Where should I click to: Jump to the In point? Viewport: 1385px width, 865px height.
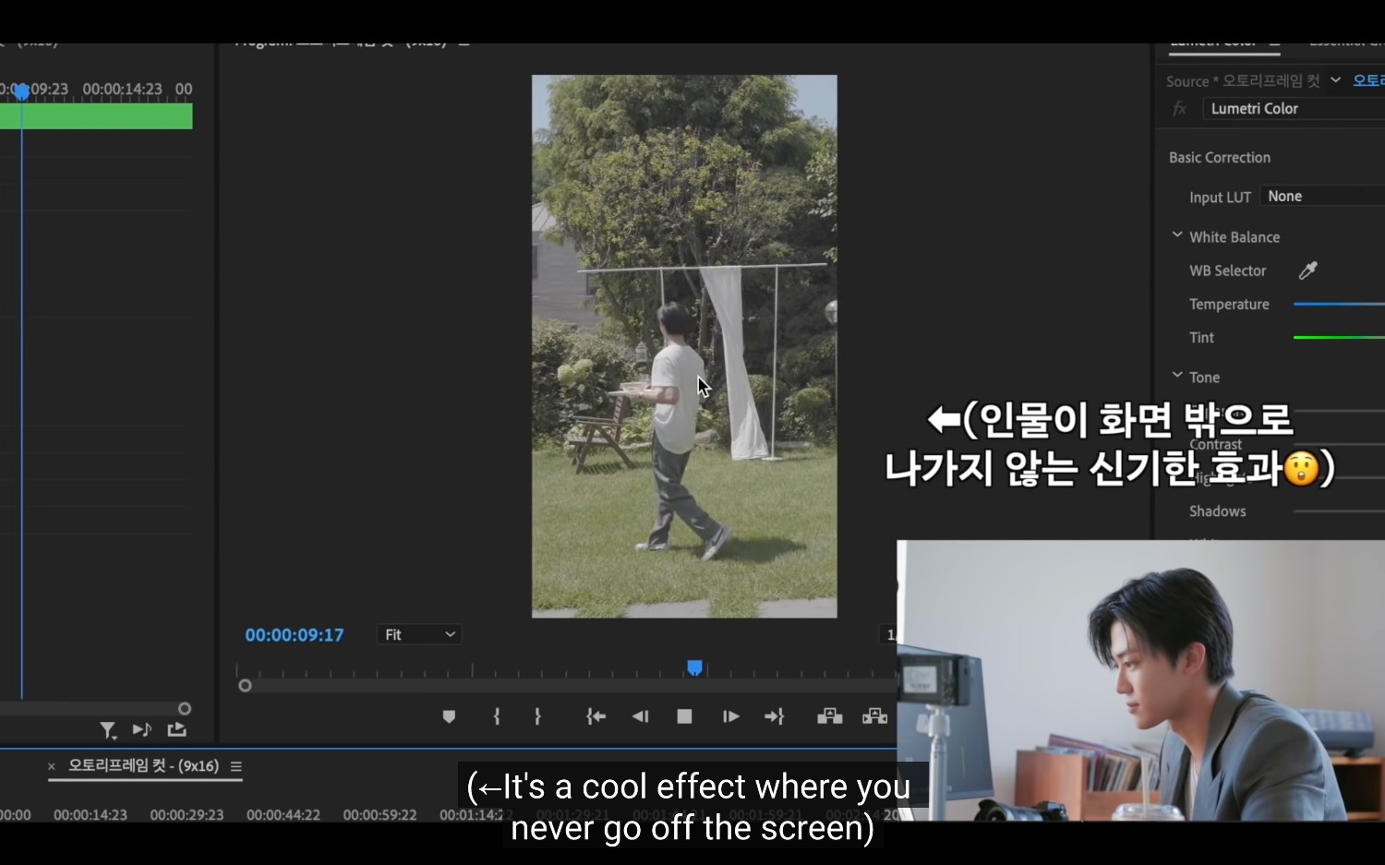coord(596,716)
